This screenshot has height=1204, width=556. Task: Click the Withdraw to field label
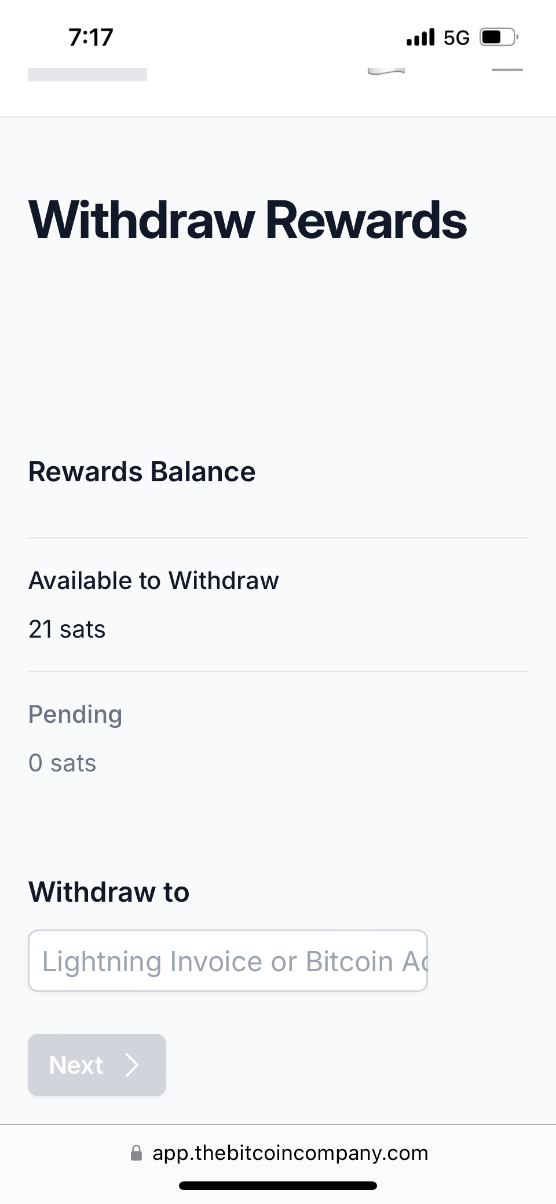point(109,891)
